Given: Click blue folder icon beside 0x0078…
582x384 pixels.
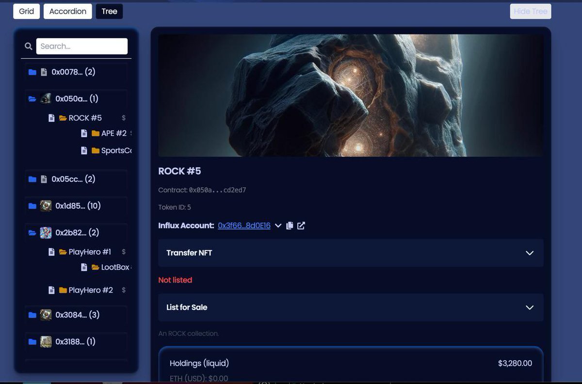Looking at the screenshot, I should point(32,72).
